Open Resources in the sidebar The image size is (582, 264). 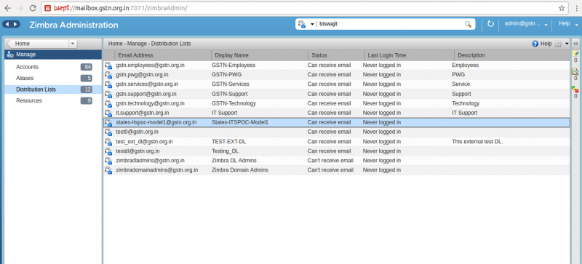(29, 100)
